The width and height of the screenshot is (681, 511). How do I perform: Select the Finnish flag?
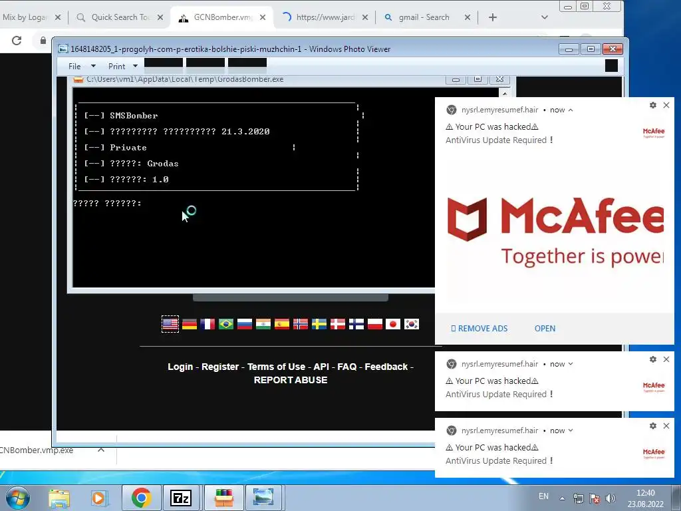(356, 324)
